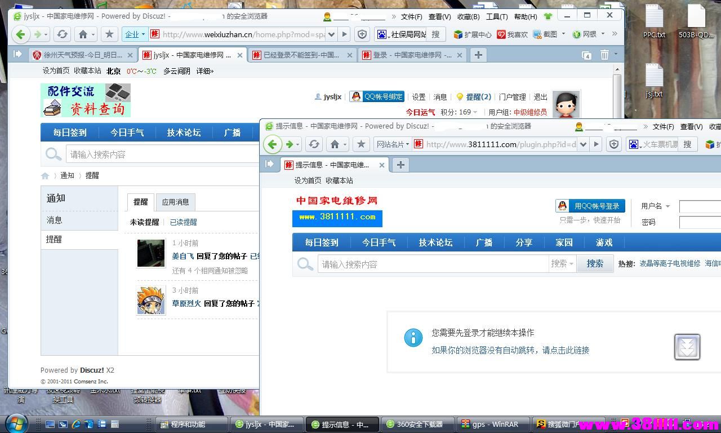
Task: Click shield icon beside 3811111.com address bar
Action: point(614,144)
